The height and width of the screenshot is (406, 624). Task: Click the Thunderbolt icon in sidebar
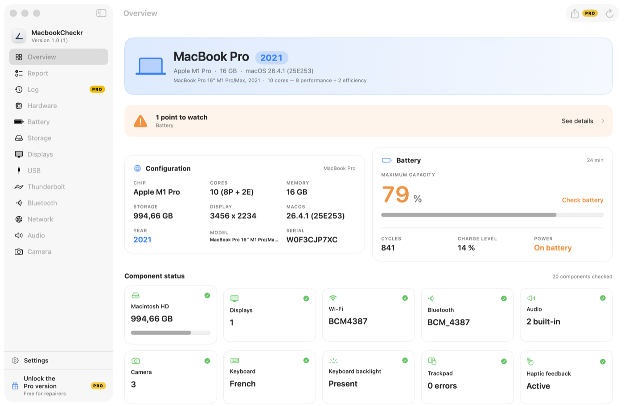click(19, 187)
